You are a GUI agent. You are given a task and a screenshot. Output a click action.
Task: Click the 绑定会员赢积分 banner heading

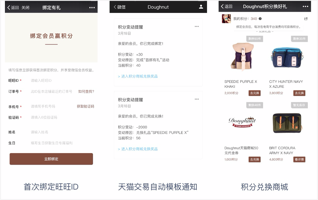tap(51, 36)
